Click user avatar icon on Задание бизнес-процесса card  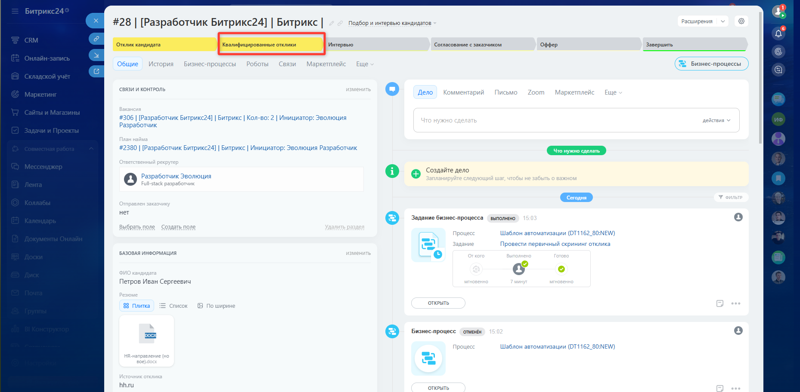point(738,217)
